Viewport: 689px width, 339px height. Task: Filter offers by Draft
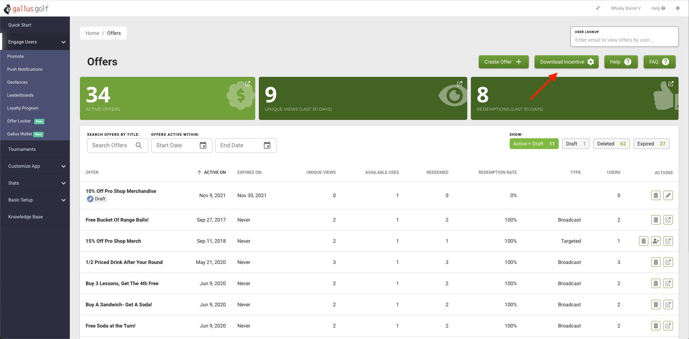tap(576, 144)
